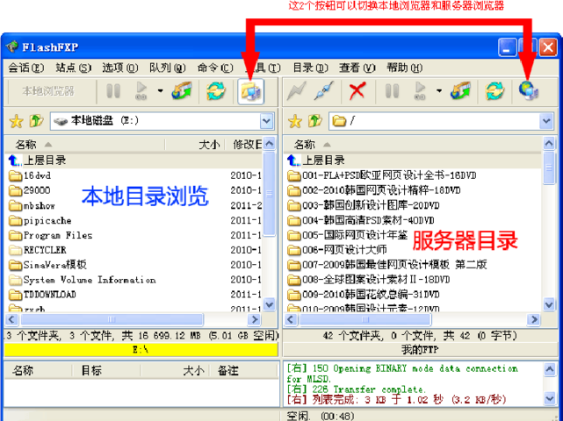Click the local pane transfer queue play icon
This screenshot has height=421, width=563.
click(x=141, y=91)
